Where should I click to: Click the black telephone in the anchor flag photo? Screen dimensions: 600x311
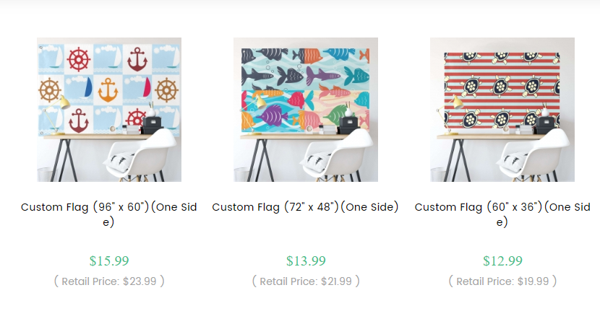click(x=153, y=123)
